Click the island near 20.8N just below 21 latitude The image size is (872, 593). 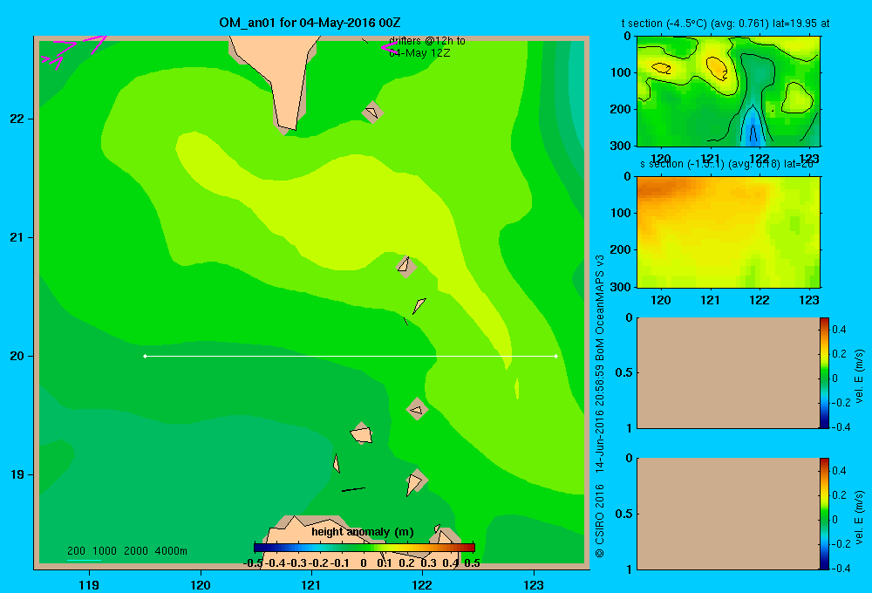coord(405,266)
